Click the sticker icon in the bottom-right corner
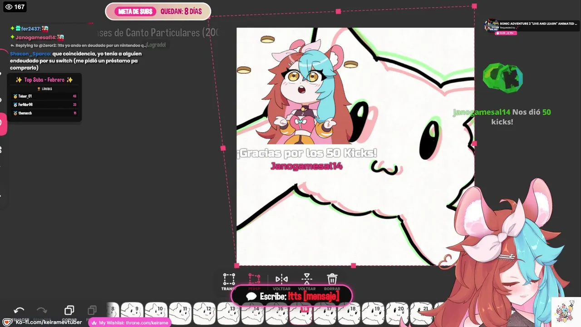 tap(565, 312)
